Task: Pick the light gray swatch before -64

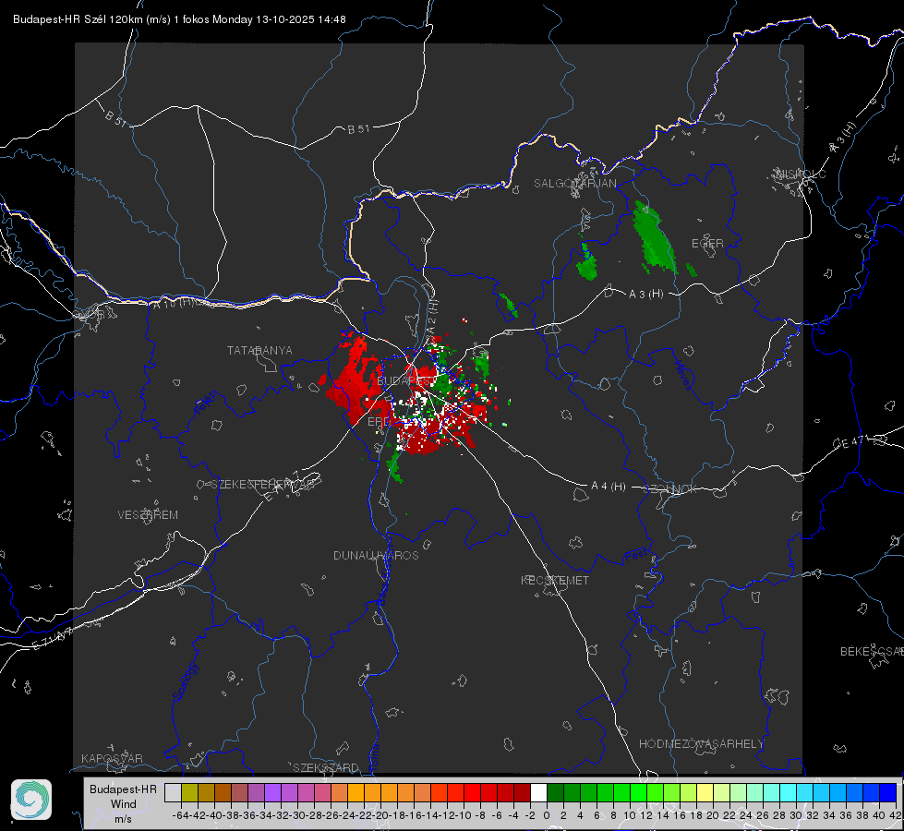Action: coord(173,792)
